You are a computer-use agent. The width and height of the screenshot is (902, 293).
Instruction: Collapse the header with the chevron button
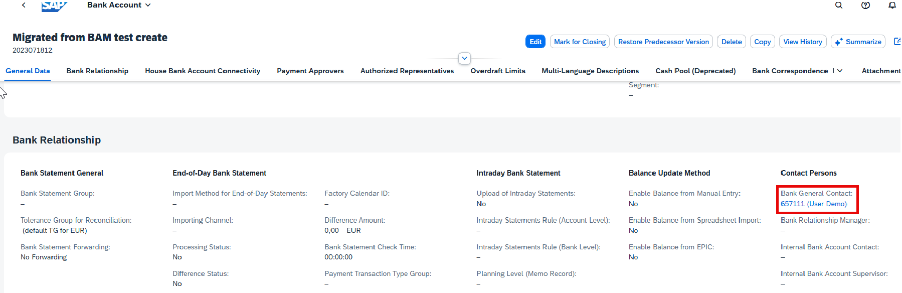pos(465,58)
